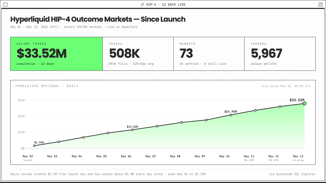Click the 'unique wallets' caption
Screen dimensions: 326x183
[x=264, y=64]
